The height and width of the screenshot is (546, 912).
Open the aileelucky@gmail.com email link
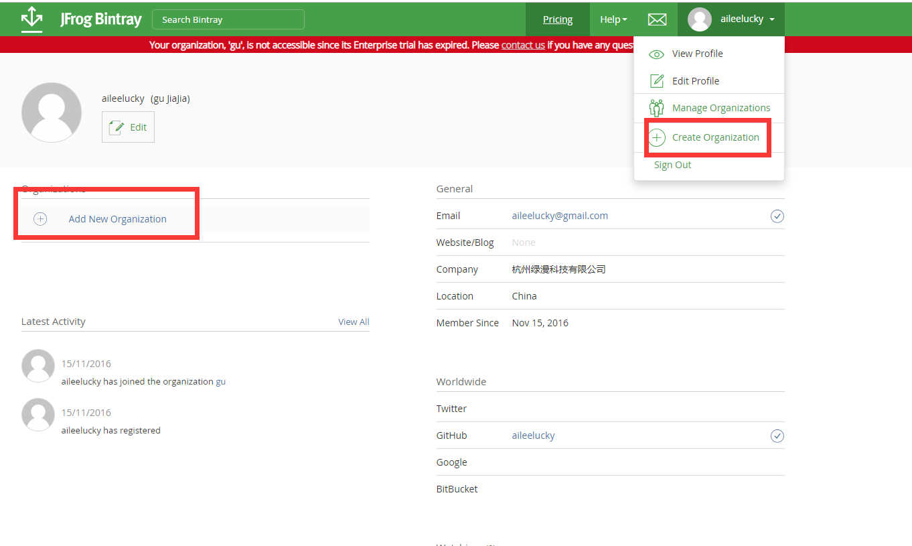(560, 216)
